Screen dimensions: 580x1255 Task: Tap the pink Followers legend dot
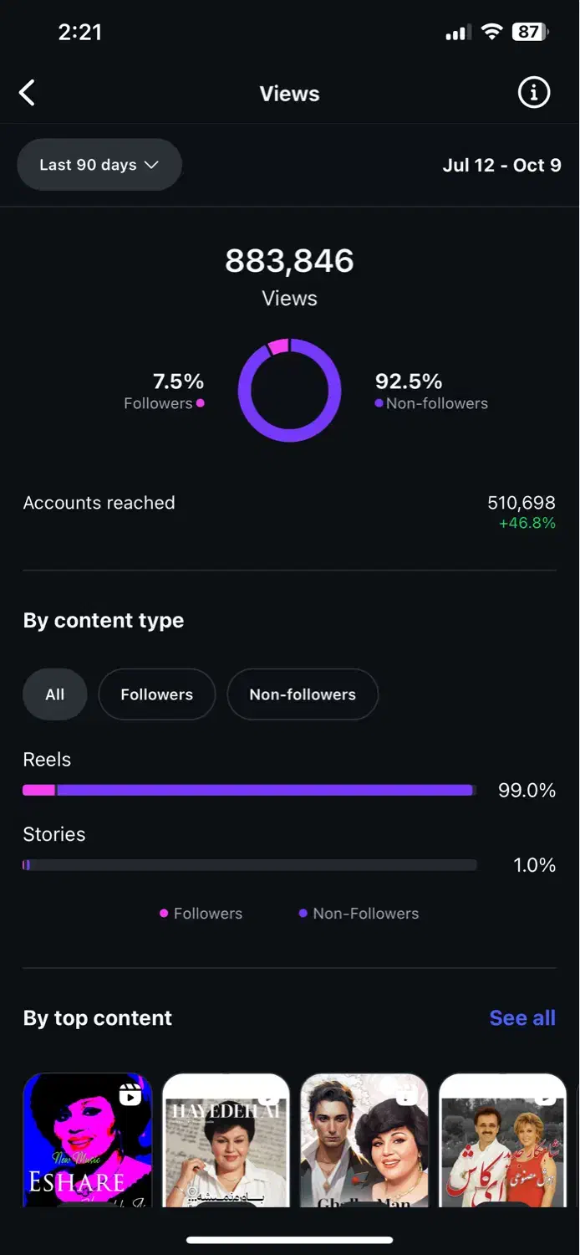pos(165,914)
